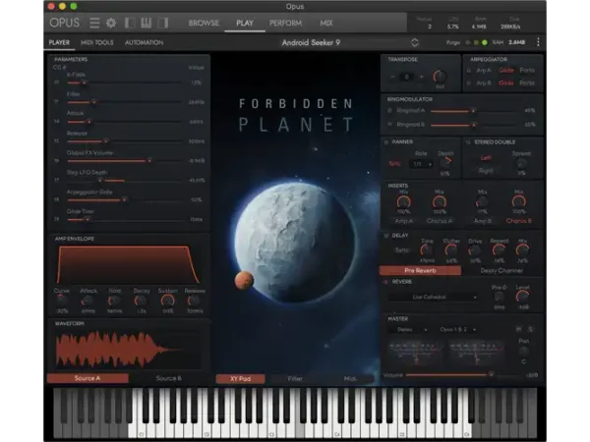Toggle the Arp A power button
The width and height of the screenshot is (590, 442).
[x=469, y=71]
